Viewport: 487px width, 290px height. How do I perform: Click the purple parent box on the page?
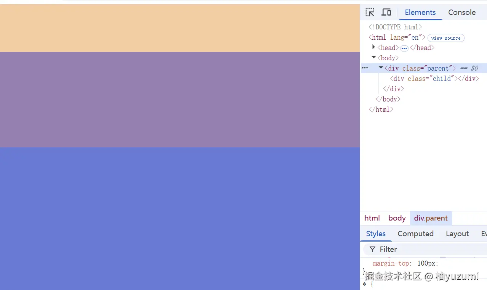[x=180, y=100]
